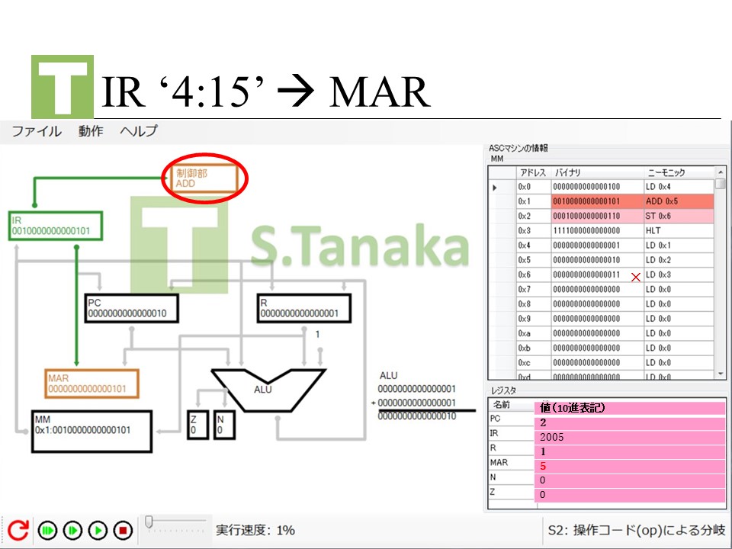Click the PC register value 2
The height and width of the screenshot is (549, 732).
[629, 423]
